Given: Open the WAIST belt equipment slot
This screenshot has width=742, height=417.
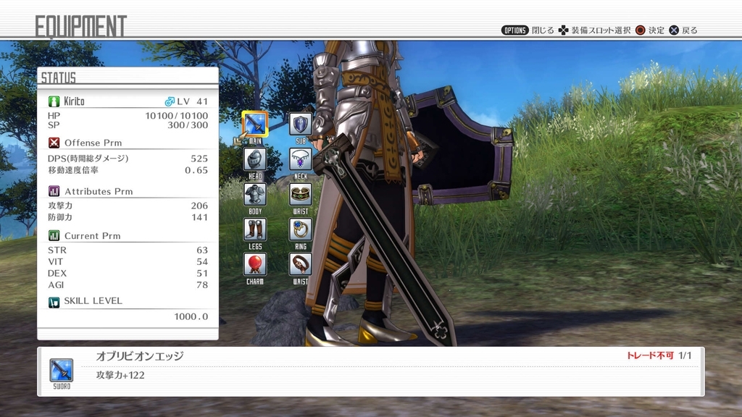Looking at the screenshot, I should pos(301,264).
